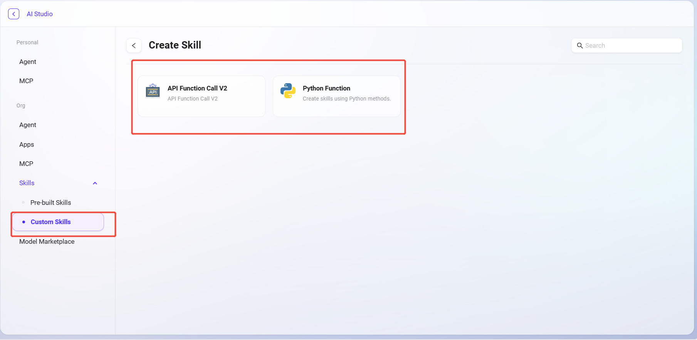697x340 pixels.
Task: Select Custom Skills submenu item
Action: pos(51,222)
